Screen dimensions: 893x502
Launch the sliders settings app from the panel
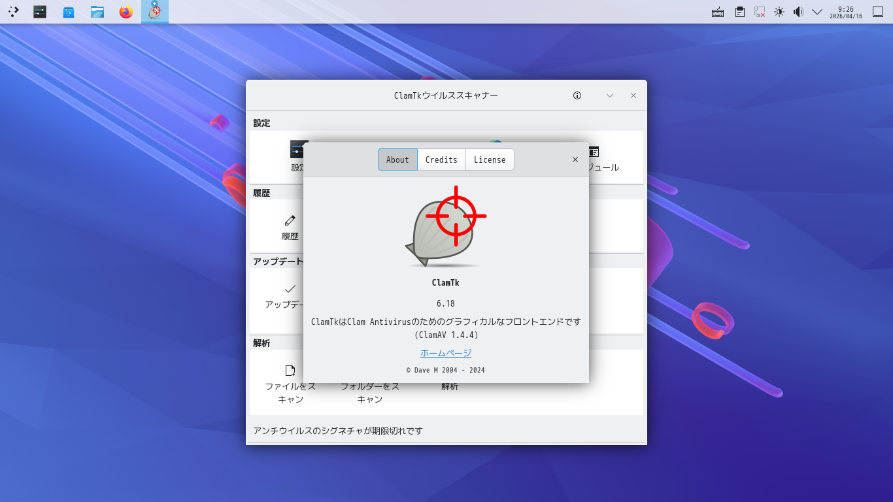tap(40, 12)
